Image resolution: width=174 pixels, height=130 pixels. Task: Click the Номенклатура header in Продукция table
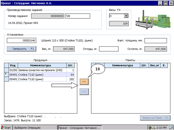(42, 65)
